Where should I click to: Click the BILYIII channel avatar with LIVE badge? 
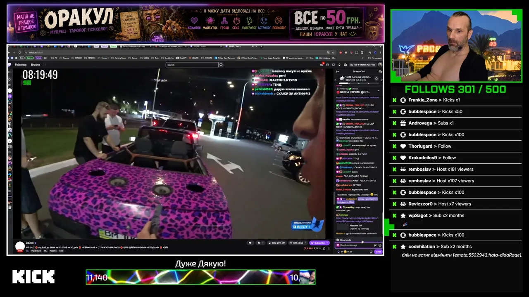coord(20,246)
